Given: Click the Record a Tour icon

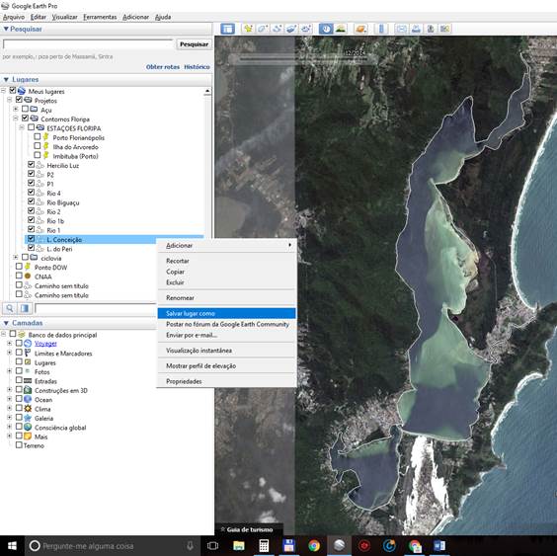Looking at the screenshot, I should (x=306, y=29).
